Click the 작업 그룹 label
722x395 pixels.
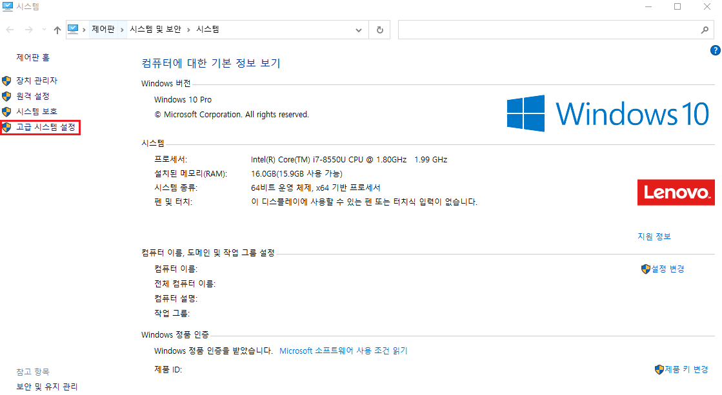[x=172, y=313]
